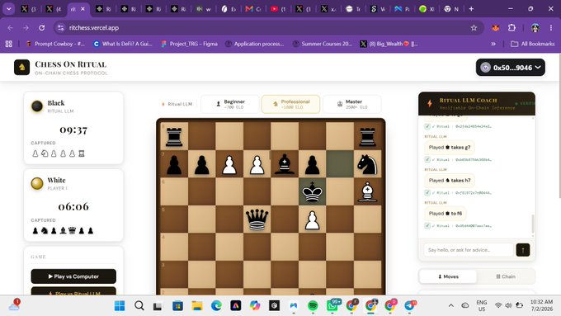
Task: Open the Prompt Cowboy bookmark
Action: click(x=55, y=44)
